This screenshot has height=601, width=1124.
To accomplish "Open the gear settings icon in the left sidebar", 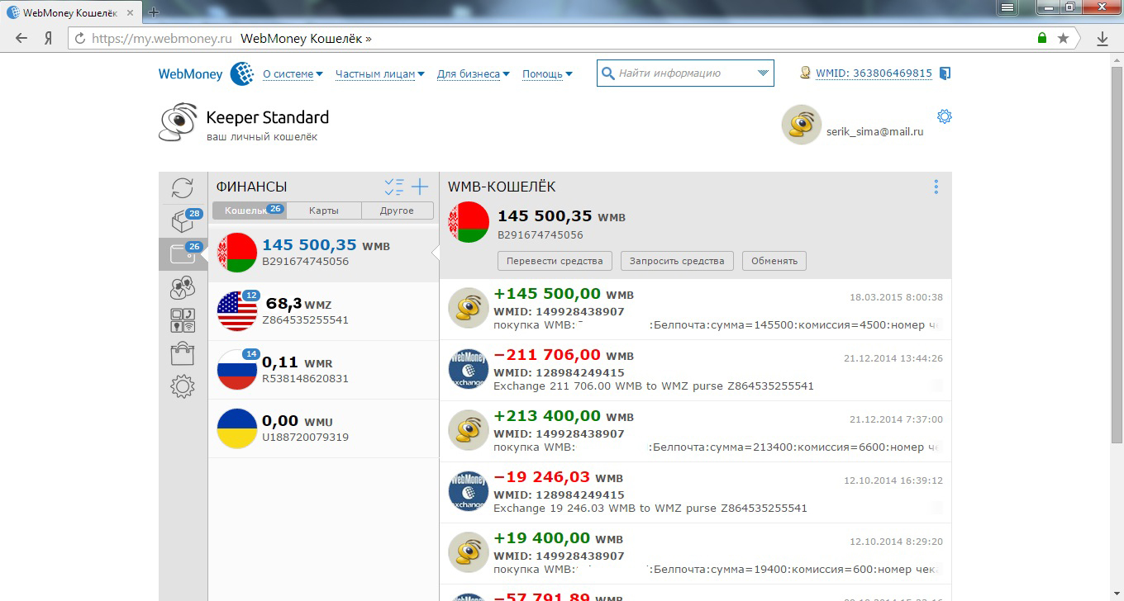I will click(x=183, y=386).
